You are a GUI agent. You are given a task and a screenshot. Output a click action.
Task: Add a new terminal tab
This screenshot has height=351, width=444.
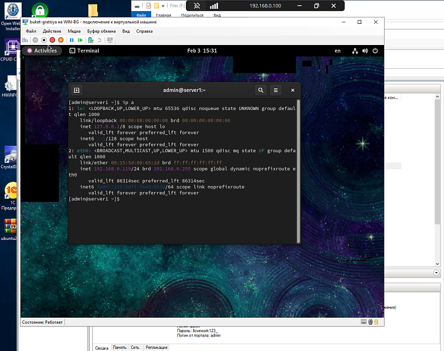tap(77, 90)
